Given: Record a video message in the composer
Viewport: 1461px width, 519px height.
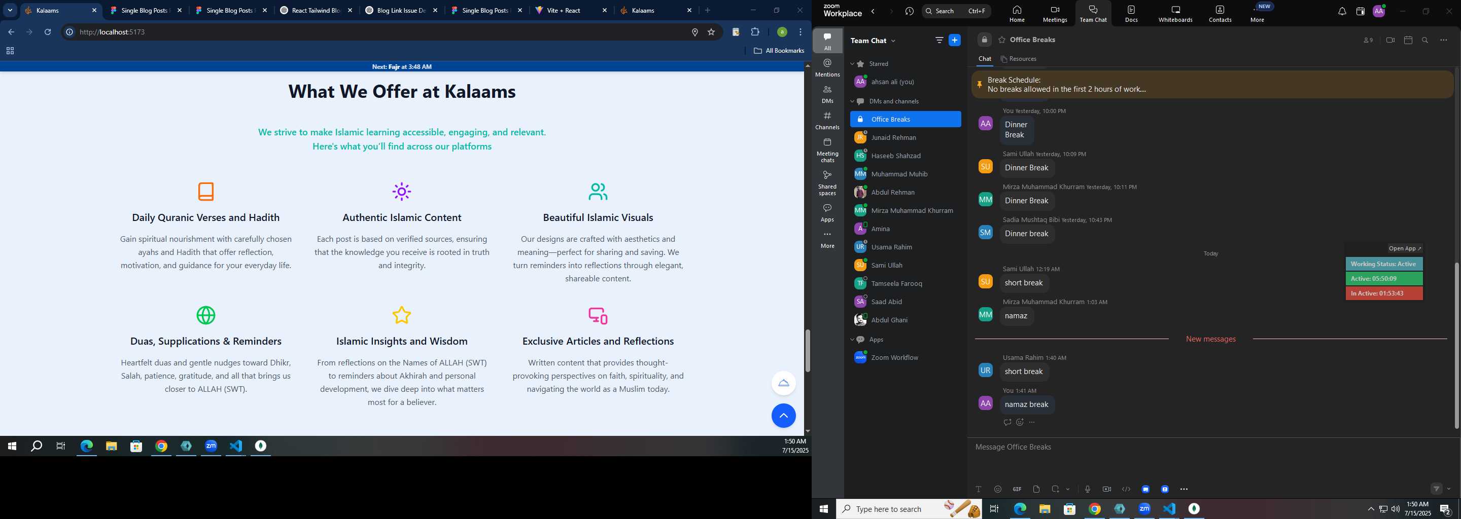Looking at the screenshot, I should pyautogui.click(x=1106, y=489).
